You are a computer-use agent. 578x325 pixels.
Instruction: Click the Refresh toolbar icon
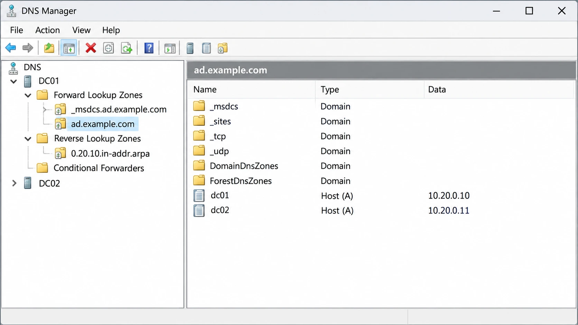pos(127,48)
